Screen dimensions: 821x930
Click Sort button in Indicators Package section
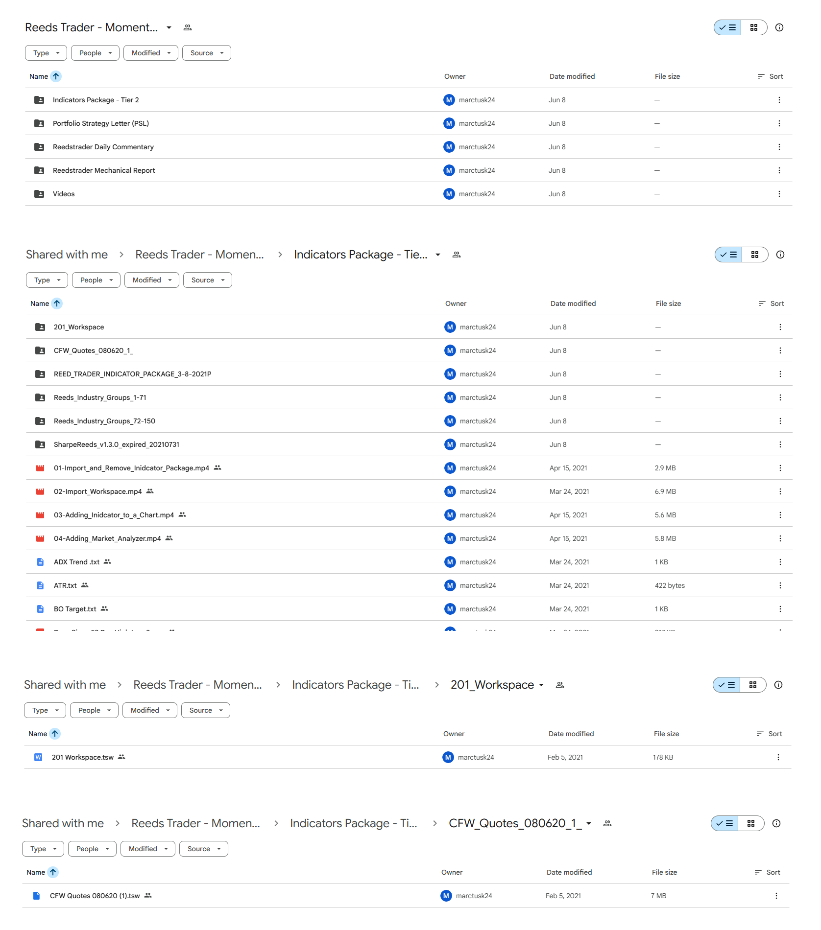coord(771,303)
